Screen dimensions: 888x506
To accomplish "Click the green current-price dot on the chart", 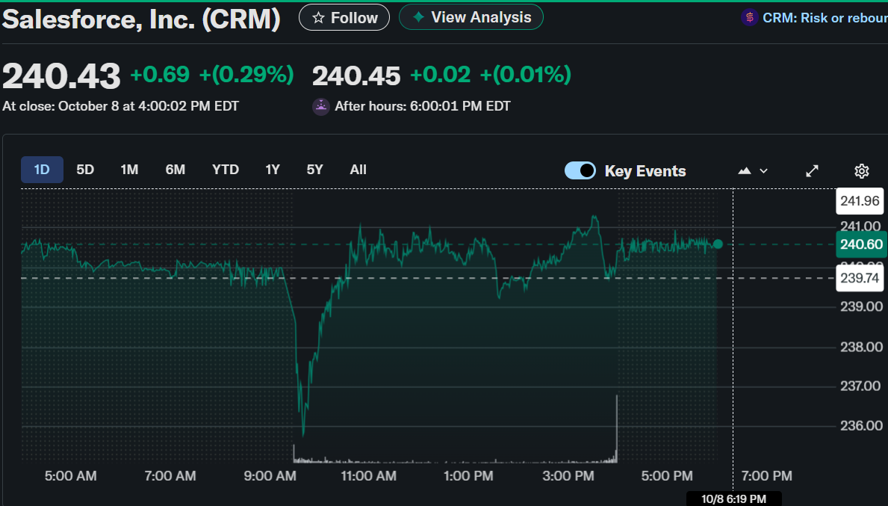I will [718, 244].
